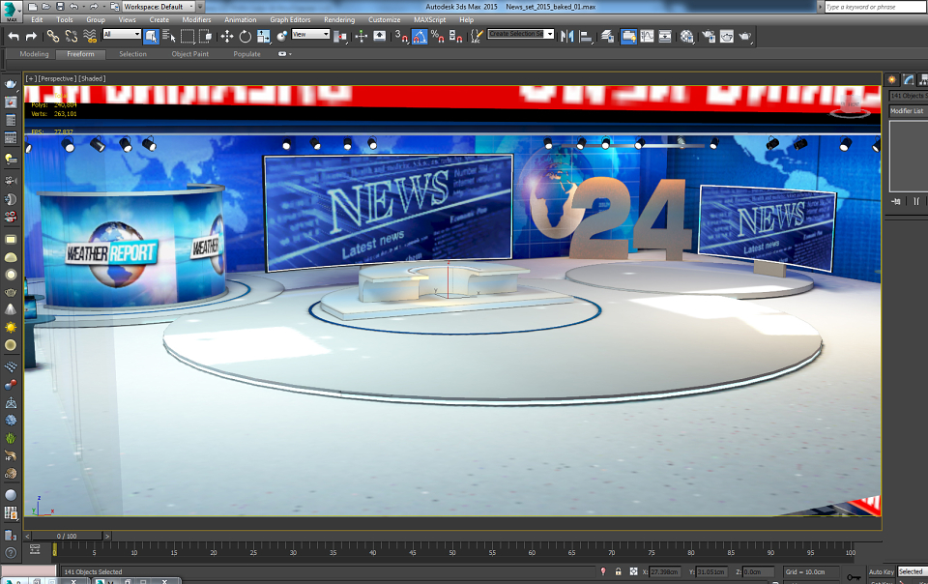This screenshot has width=928, height=584.
Task: Open the Edit menu
Action: (37, 19)
